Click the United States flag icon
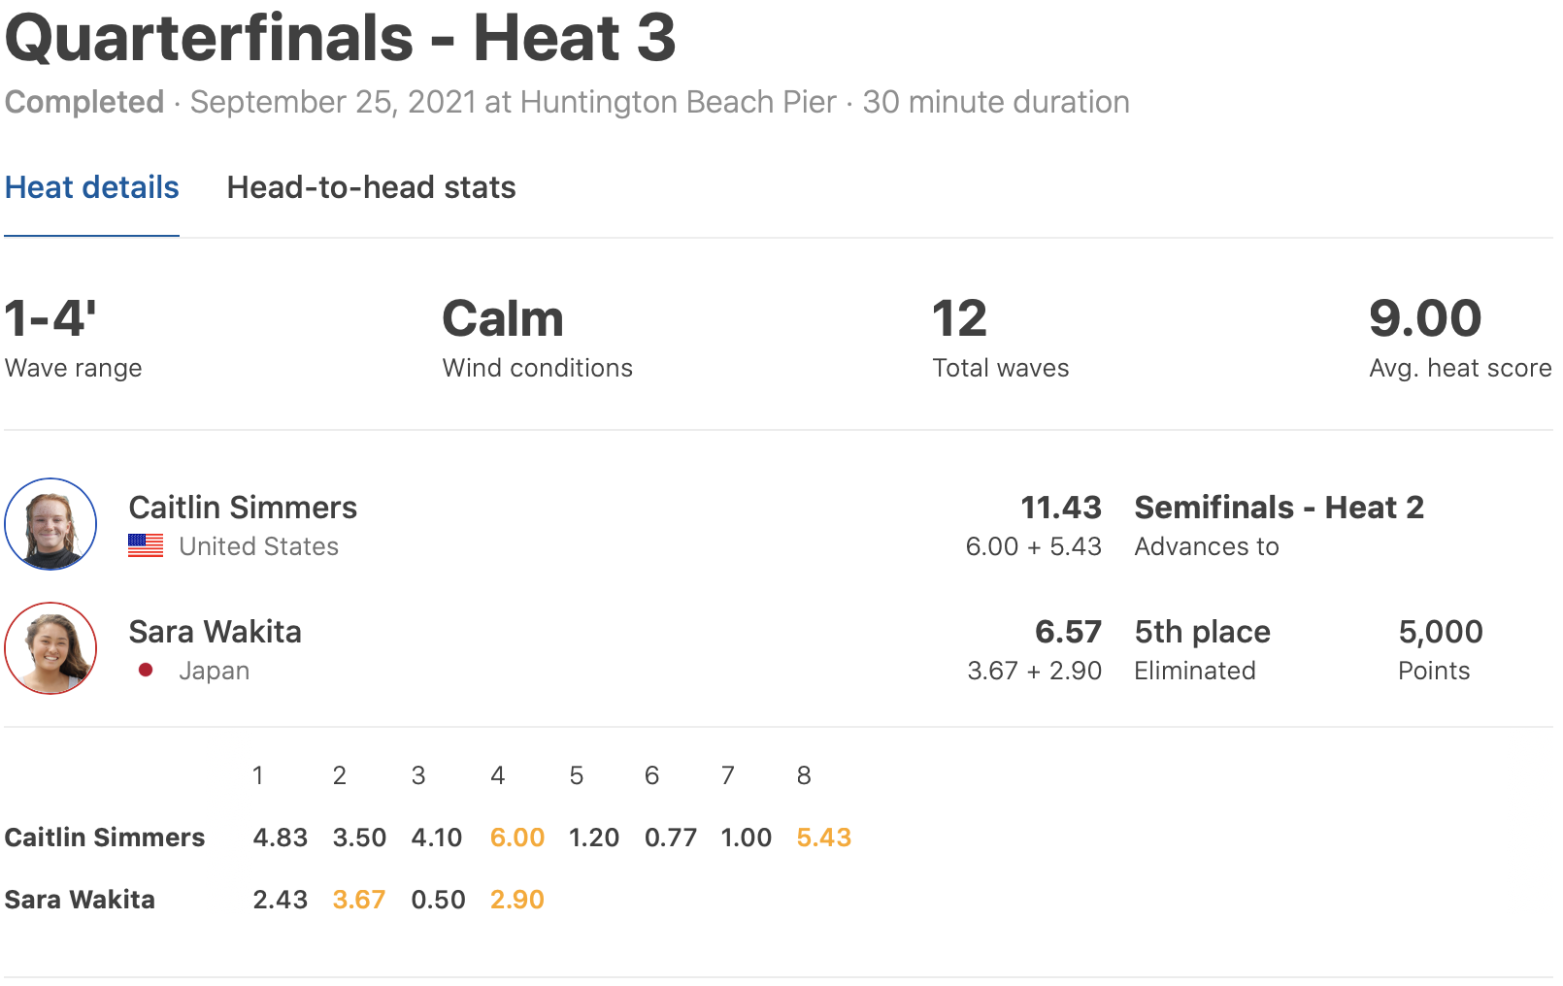 pos(146,546)
